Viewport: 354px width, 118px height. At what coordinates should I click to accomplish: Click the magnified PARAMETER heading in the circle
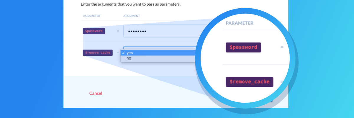point(240,23)
